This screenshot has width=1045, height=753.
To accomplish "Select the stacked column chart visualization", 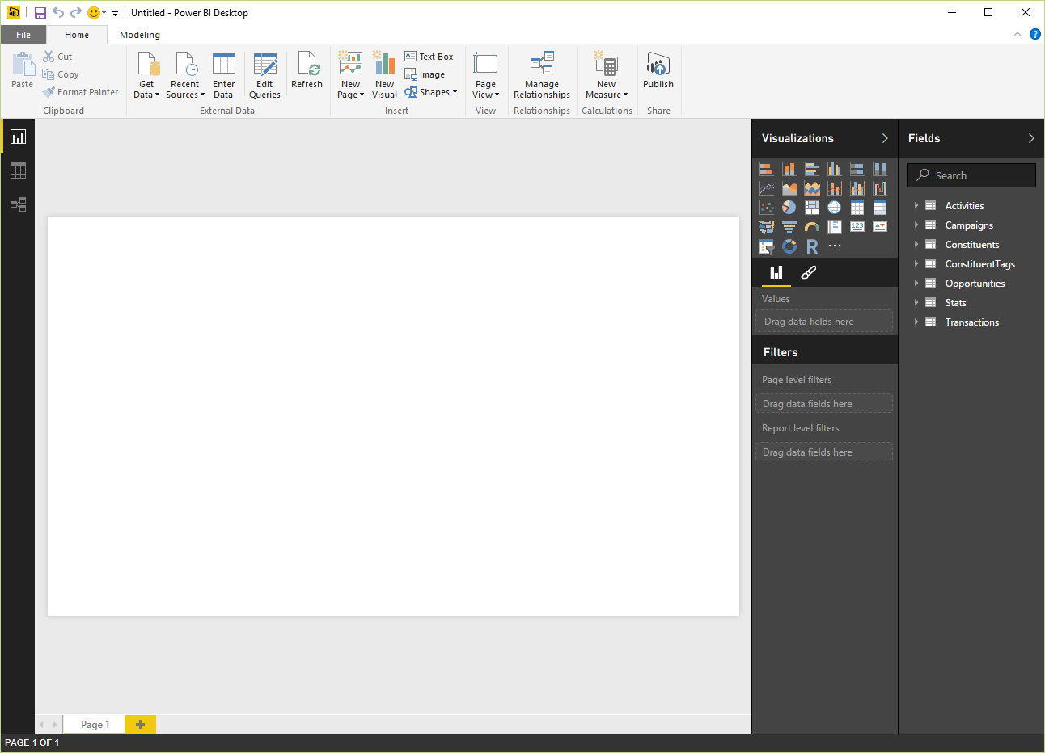I will (x=789, y=169).
